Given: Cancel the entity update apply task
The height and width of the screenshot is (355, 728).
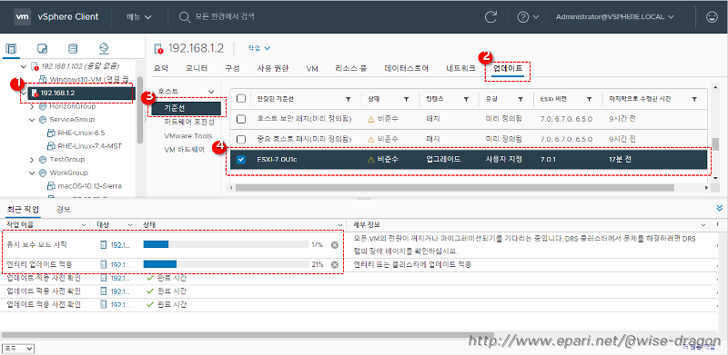Looking at the screenshot, I should click(x=334, y=264).
